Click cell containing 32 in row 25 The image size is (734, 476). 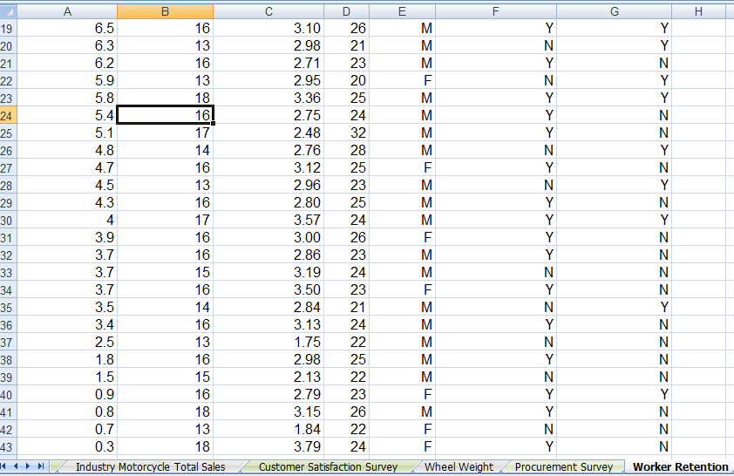click(x=346, y=133)
